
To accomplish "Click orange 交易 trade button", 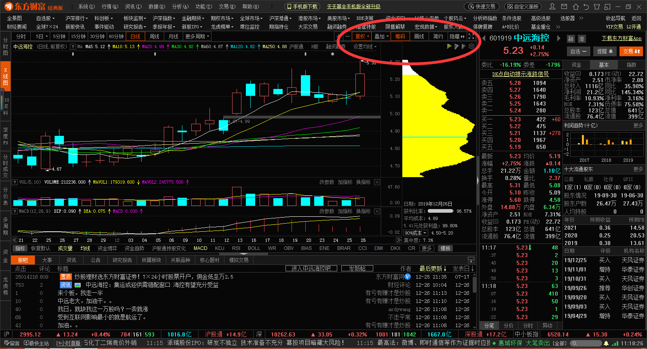I will point(631,51).
